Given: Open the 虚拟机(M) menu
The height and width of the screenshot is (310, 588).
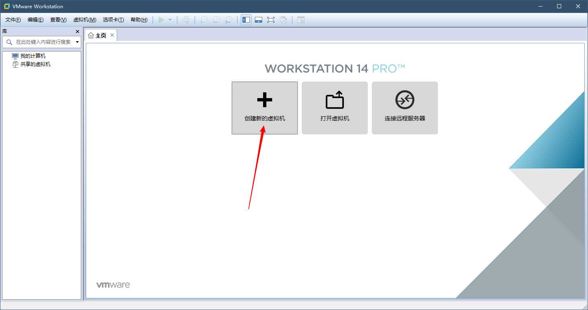Looking at the screenshot, I should pos(85,20).
